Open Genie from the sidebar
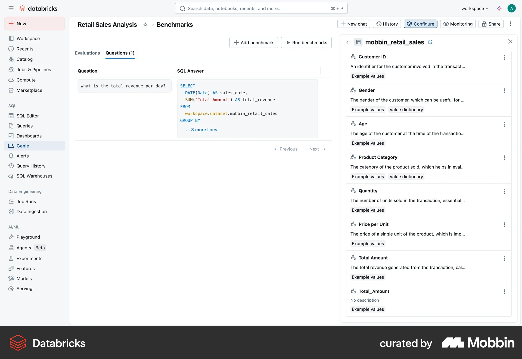522x359 pixels. [22, 146]
